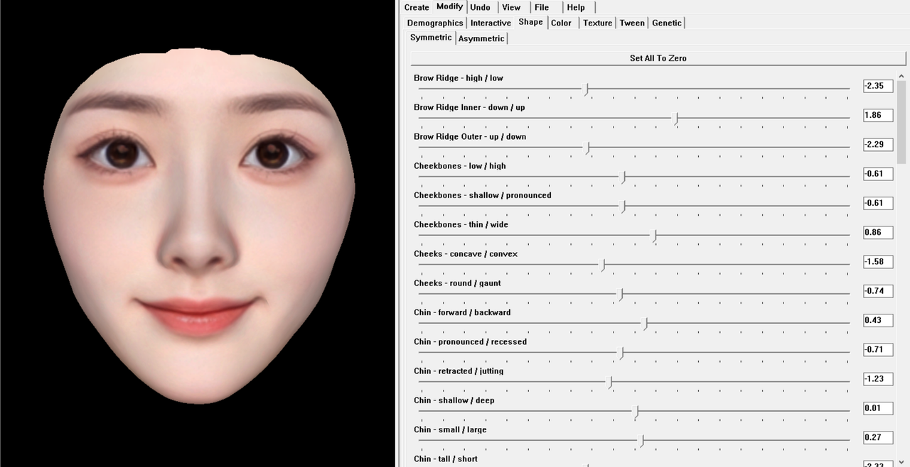Select the Shape tab

530,22
